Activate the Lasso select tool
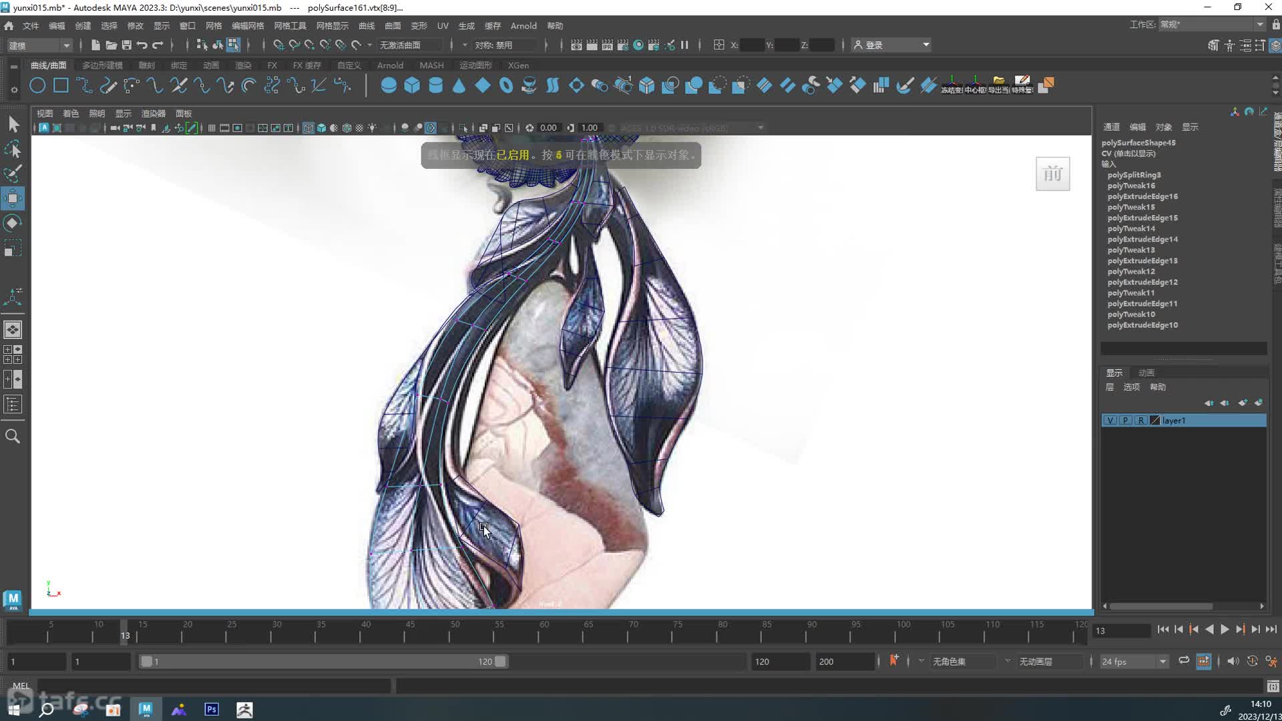1282x721 pixels. pyautogui.click(x=13, y=149)
